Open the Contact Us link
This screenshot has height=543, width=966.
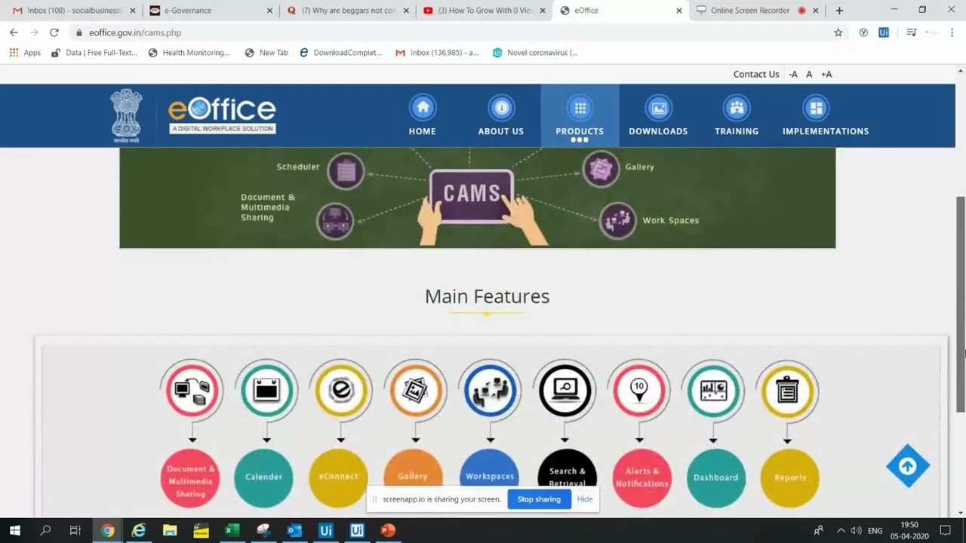tap(756, 74)
